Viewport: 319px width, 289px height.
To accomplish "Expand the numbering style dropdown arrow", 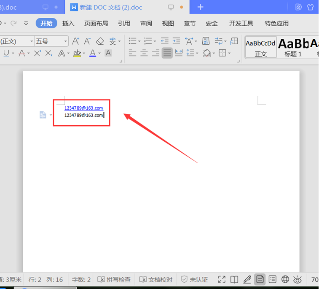I will coord(155,41).
